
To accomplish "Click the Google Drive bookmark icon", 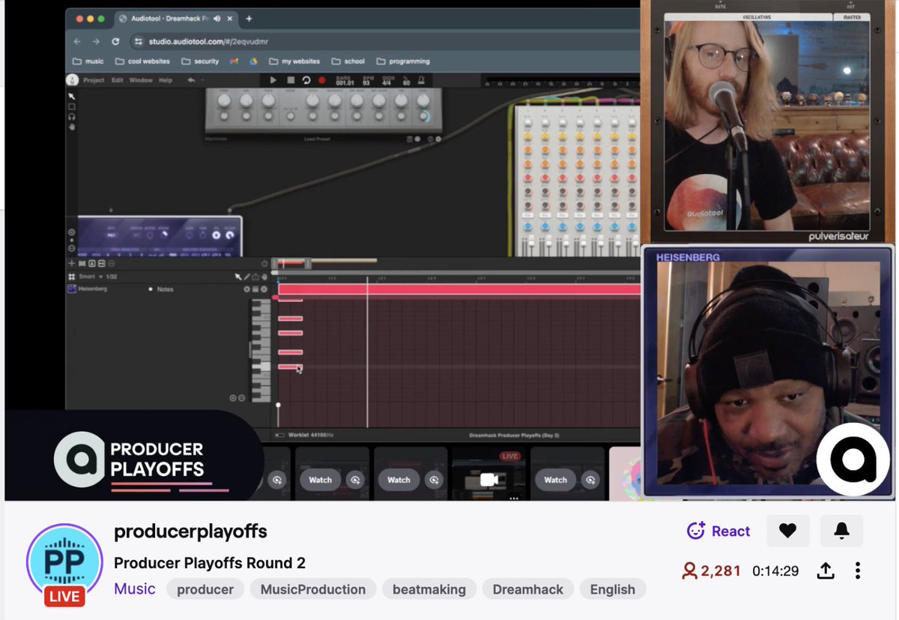I will pos(253,61).
